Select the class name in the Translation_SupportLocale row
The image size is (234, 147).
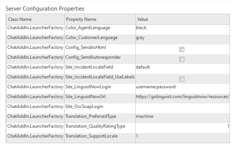[35, 136]
